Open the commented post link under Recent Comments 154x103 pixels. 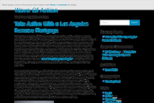(x=119, y=55)
